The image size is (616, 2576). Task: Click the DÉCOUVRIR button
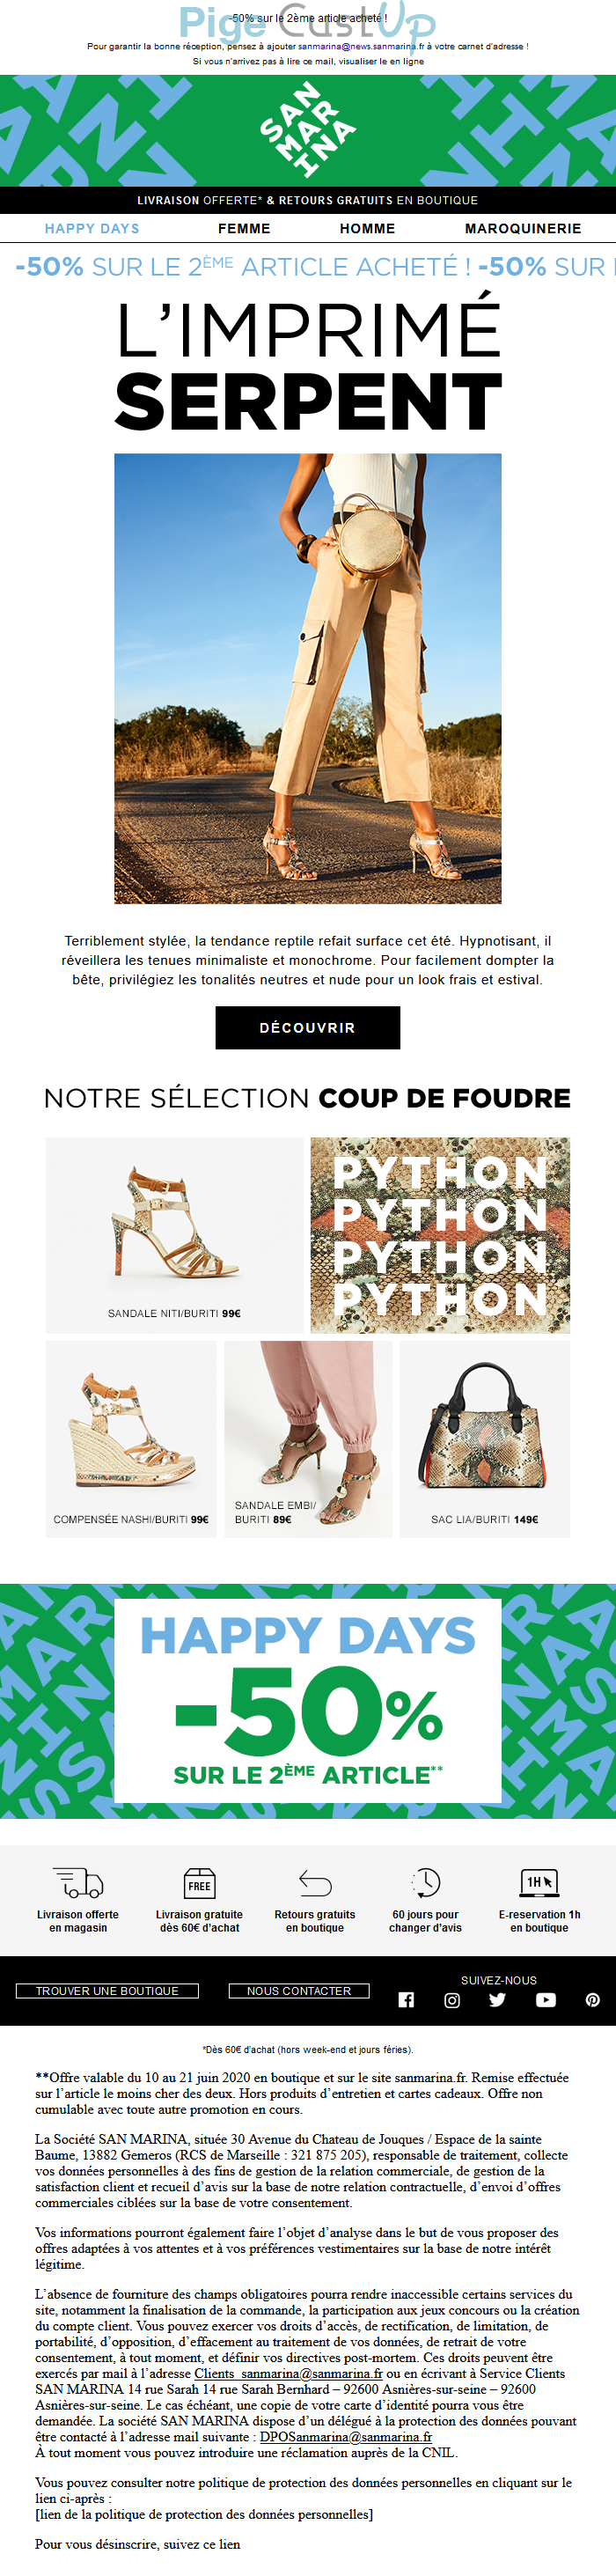(308, 1028)
